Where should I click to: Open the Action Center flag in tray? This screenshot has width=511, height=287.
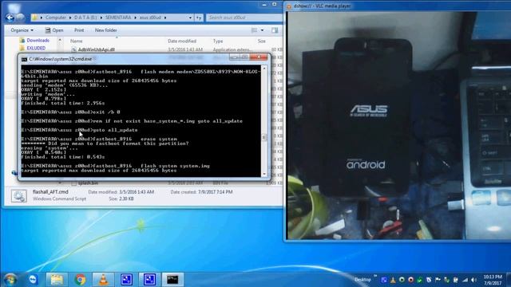(438, 280)
